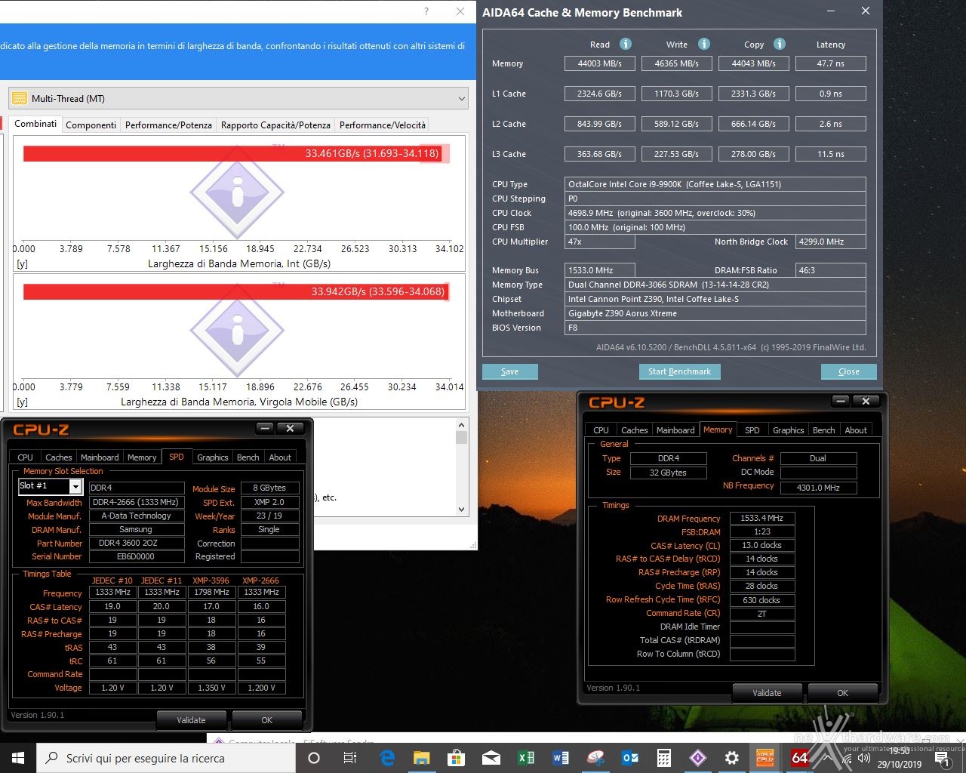Click the AIDA64 Close button
966x773 pixels.
849,371
